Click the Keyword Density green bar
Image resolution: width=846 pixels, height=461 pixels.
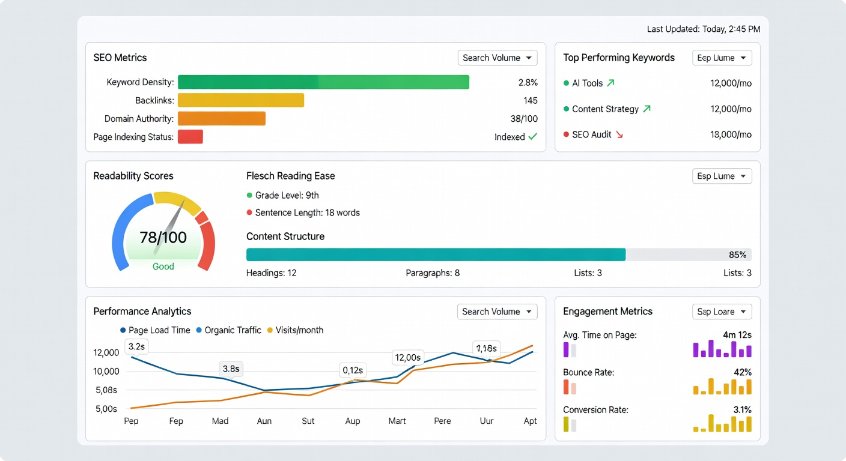tap(323, 82)
